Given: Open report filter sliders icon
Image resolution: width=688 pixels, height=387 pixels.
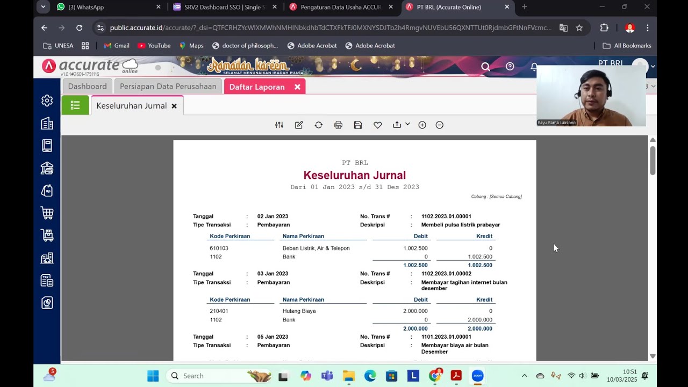Looking at the screenshot, I should click(x=279, y=125).
